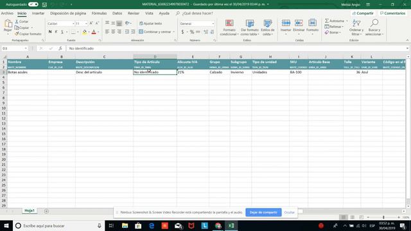Apply underline with the S button

62,31
